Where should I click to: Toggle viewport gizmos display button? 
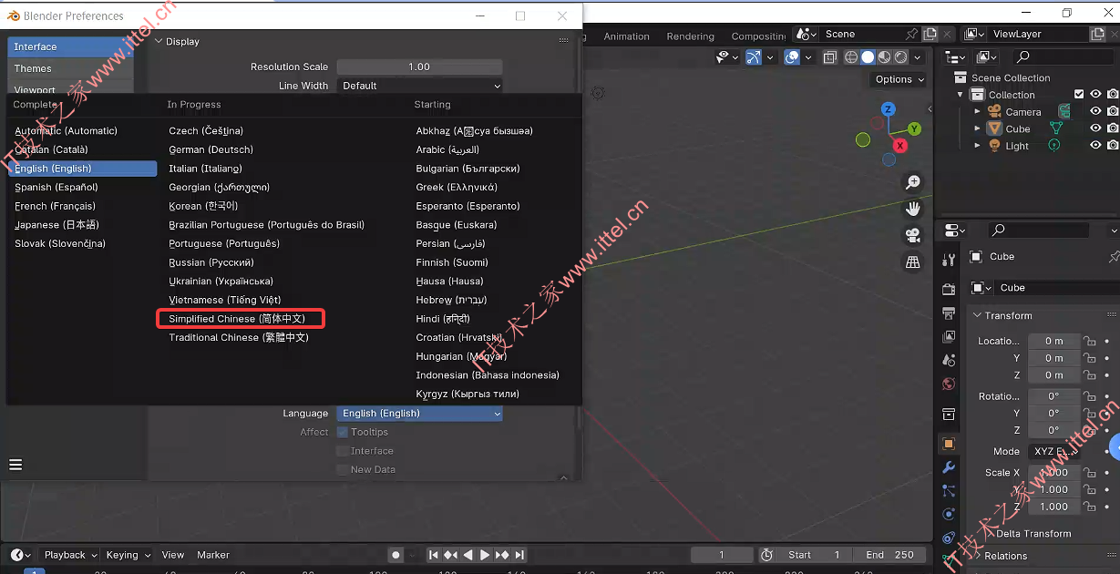pyautogui.click(x=754, y=57)
